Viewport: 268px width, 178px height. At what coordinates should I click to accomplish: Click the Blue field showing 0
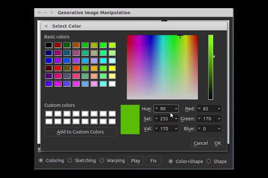click(x=209, y=128)
